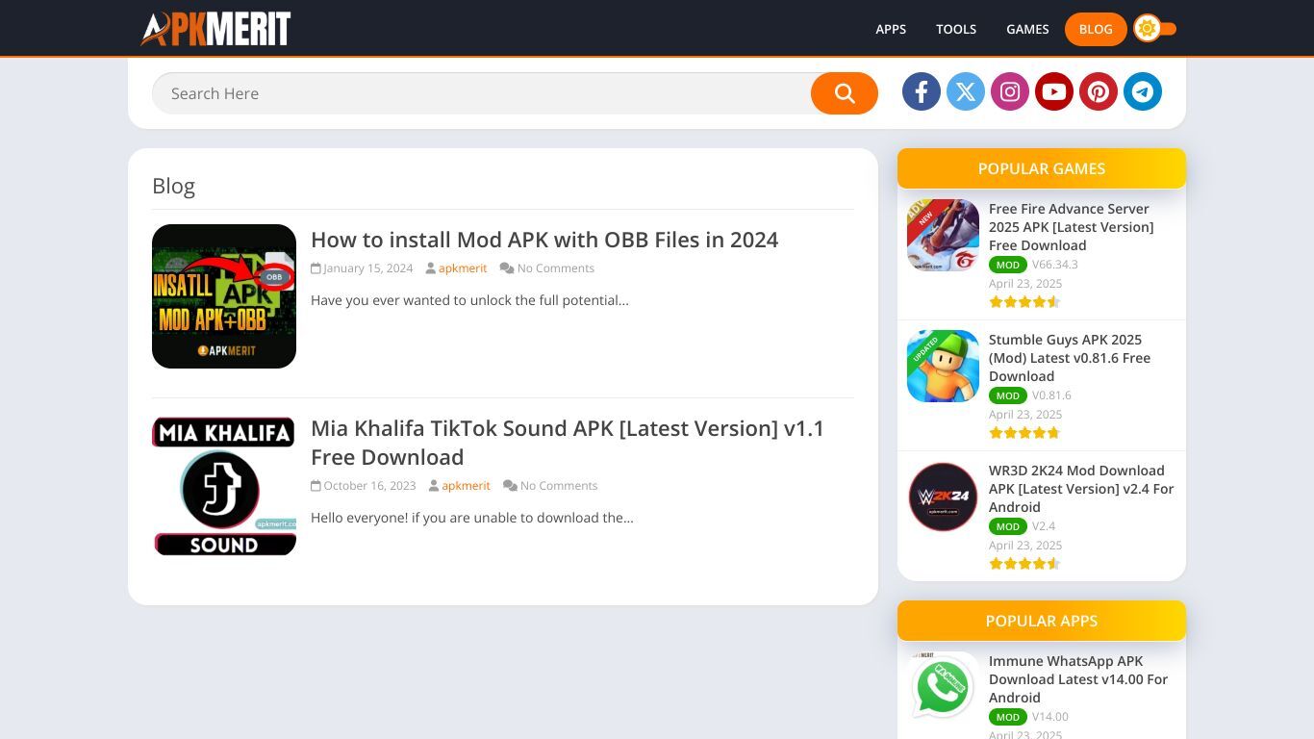Open the Pinterest social icon
Viewport: 1314px width, 739px height.
coord(1099,91)
